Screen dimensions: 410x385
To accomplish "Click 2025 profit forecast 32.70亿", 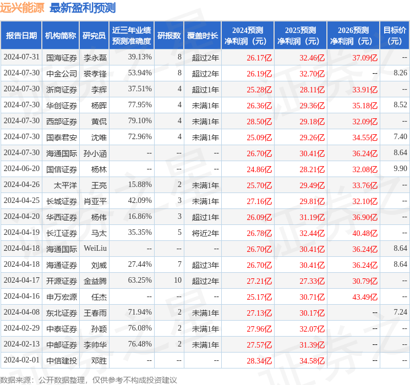I will [x=312, y=74].
